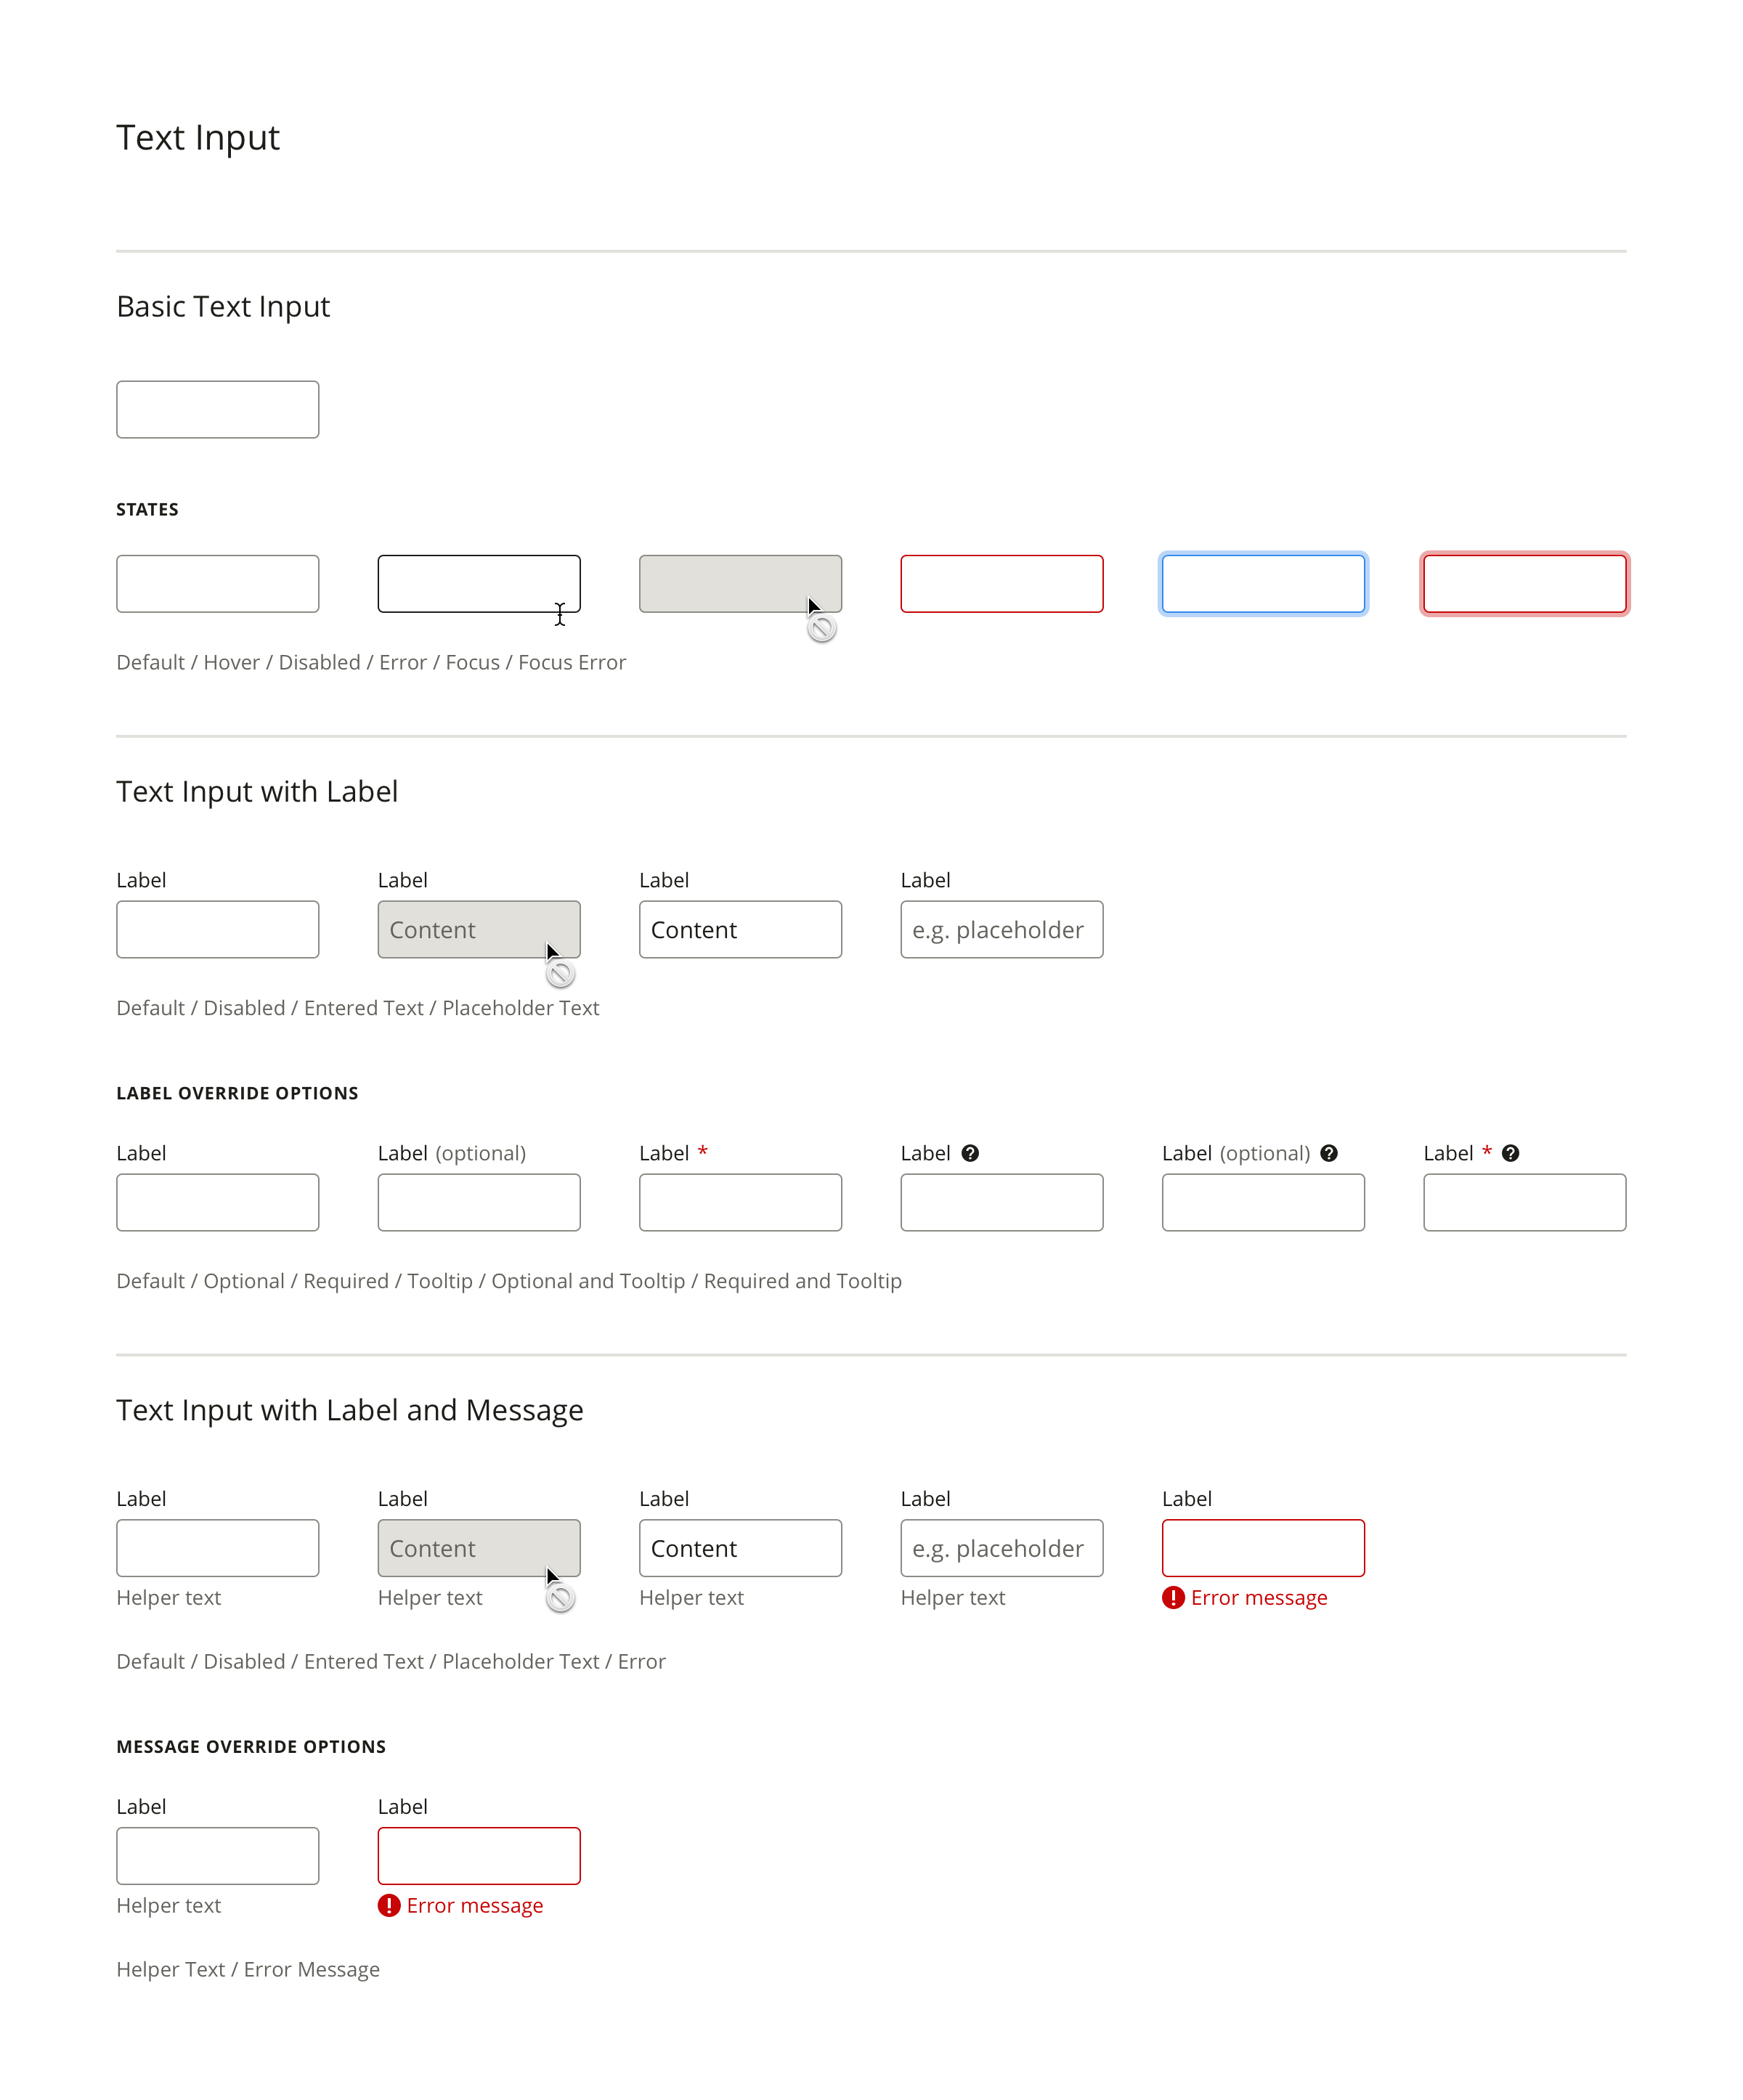Click placeholder input with Helper text
Image resolution: width=1743 pixels, height=2100 pixels.
point(1002,1548)
